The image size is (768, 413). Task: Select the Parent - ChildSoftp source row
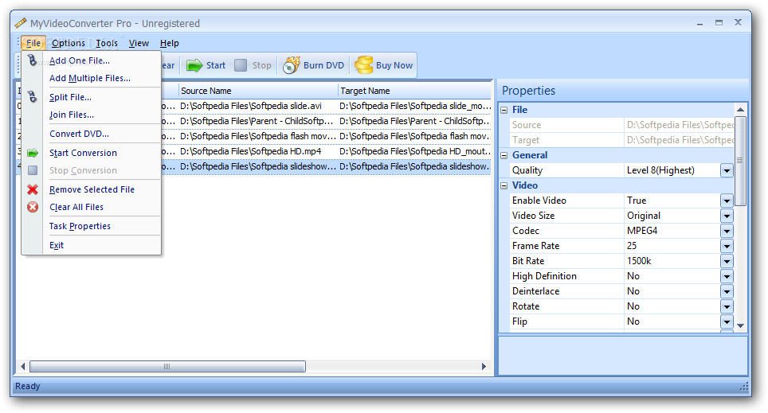(x=257, y=122)
